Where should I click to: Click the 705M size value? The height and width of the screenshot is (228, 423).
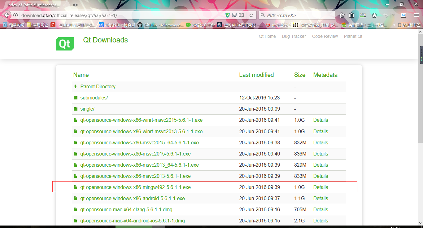pyautogui.click(x=300, y=210)
